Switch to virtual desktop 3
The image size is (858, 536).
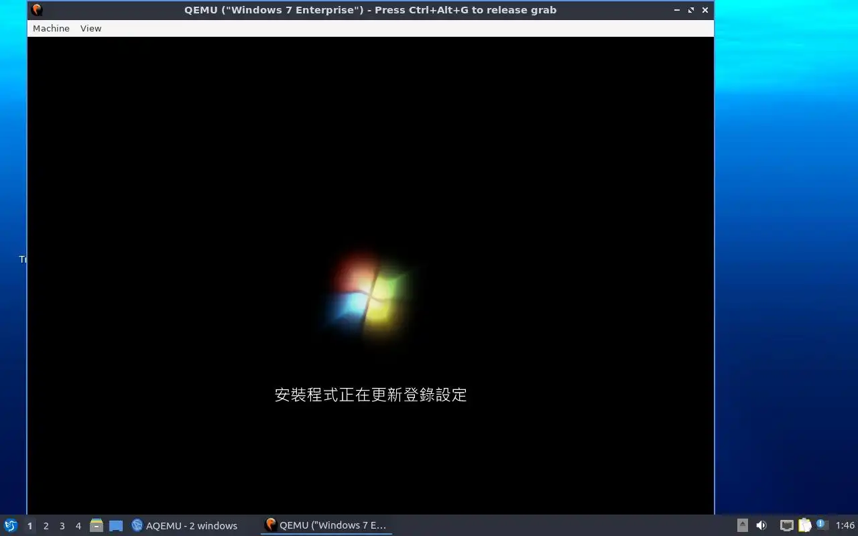(62, 526)
